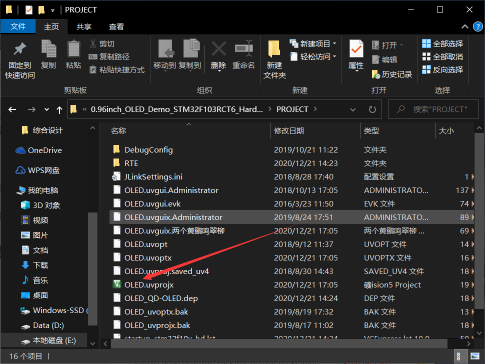Open the File (文件) tab

tap(18, 26)
